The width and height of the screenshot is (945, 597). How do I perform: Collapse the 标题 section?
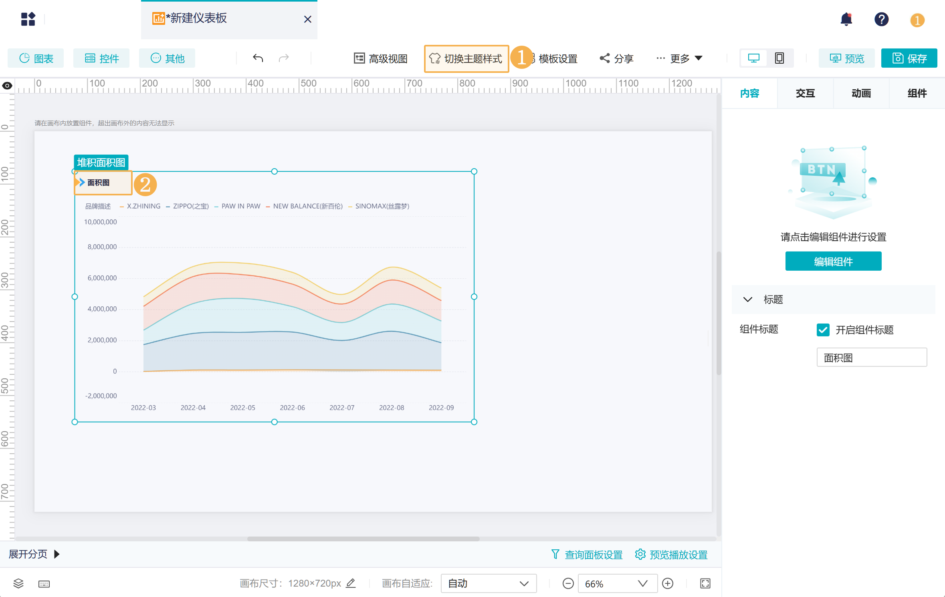[x=748, y=300]
